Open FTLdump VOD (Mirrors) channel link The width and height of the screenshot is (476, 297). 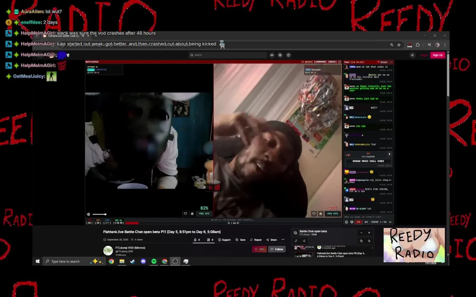pyautogui.click(x=130, y=248)
